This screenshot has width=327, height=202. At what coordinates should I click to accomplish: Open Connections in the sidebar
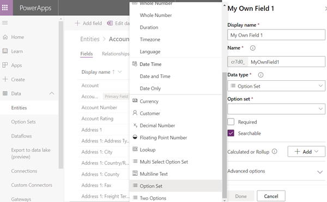coord(24,171)
